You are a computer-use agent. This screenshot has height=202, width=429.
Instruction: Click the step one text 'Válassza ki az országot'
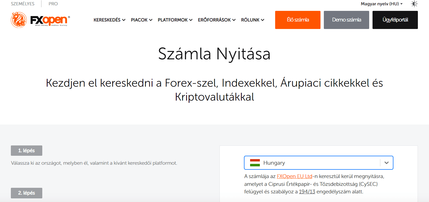click(94, 163)
